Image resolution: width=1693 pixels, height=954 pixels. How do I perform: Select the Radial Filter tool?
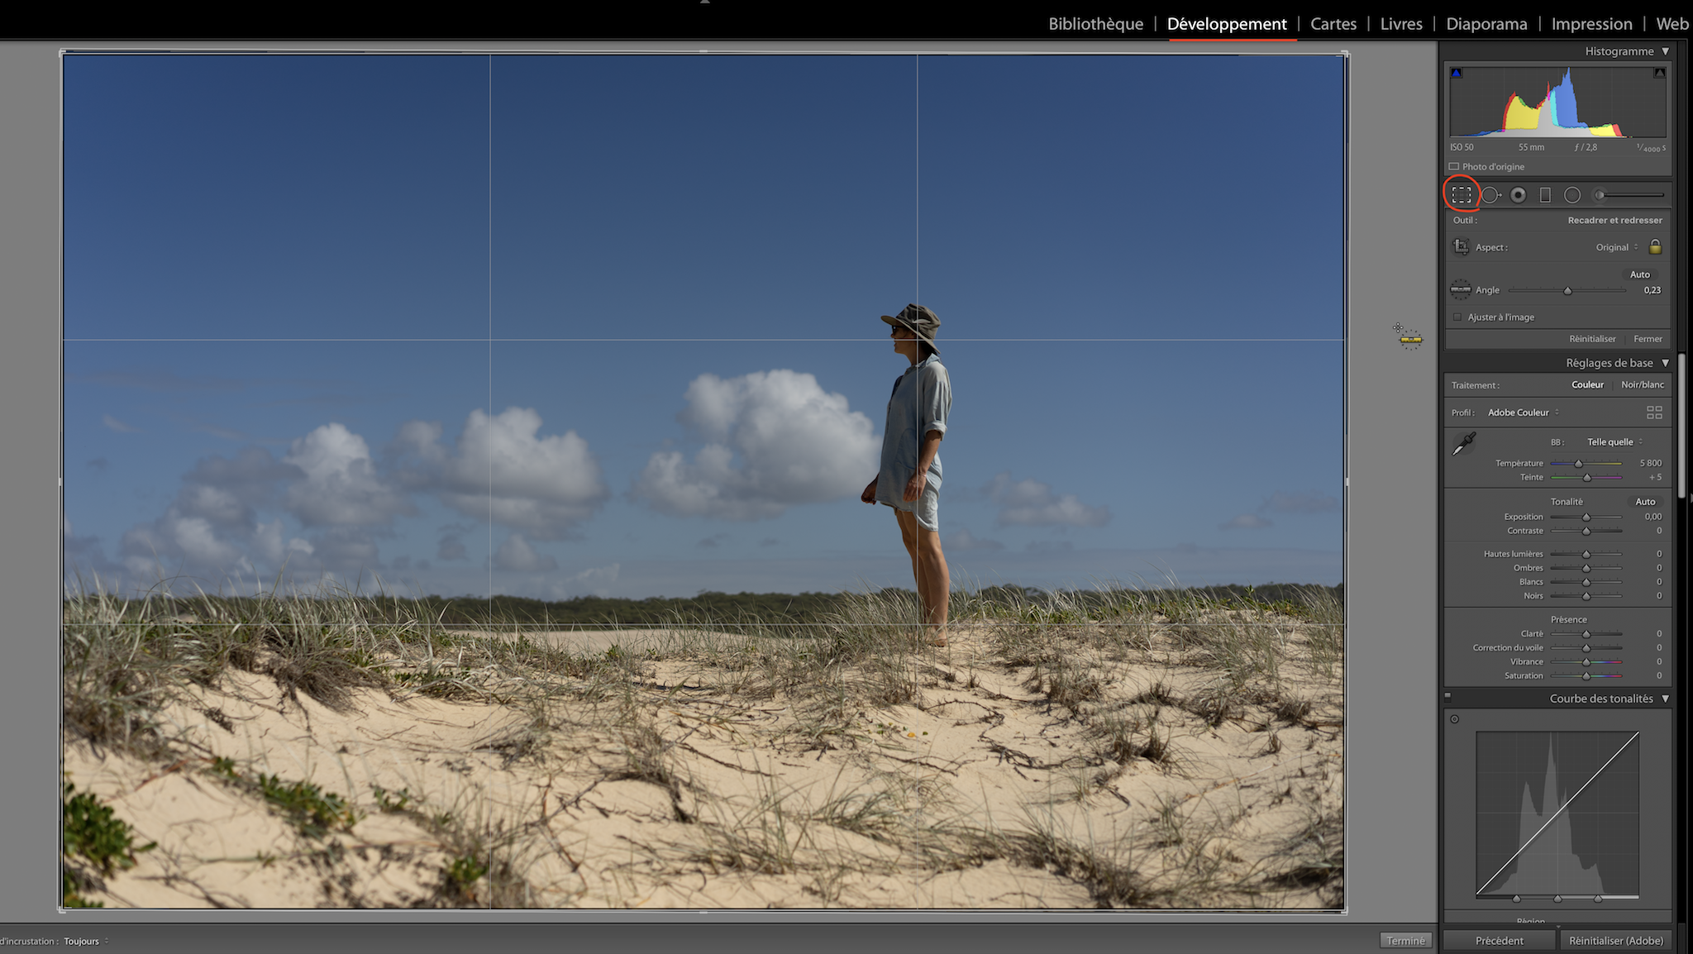[1572, 195]
